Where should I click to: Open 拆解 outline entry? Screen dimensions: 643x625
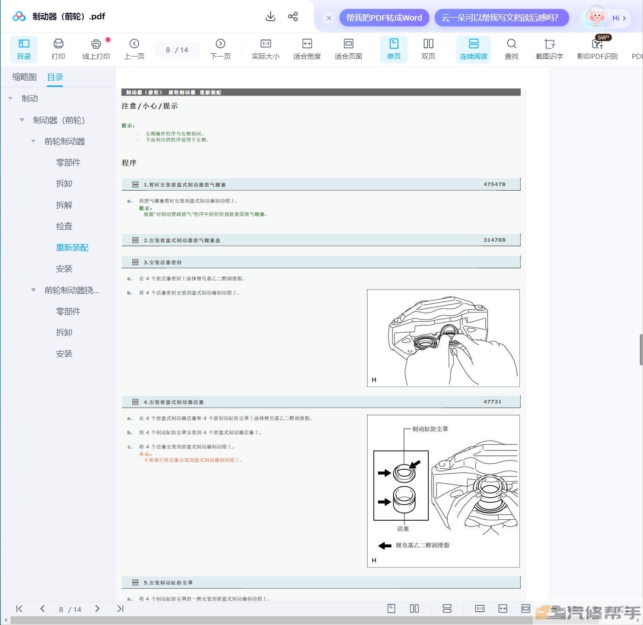coord(64,205)
